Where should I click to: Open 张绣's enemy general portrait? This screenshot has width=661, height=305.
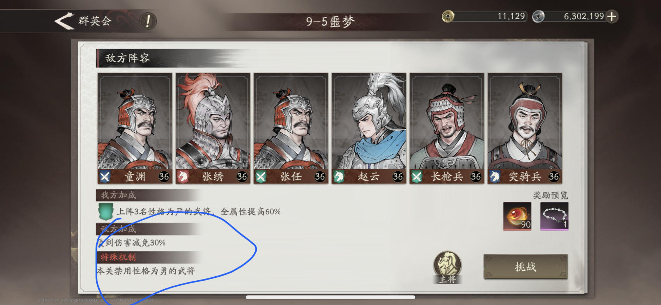(213, 128)
